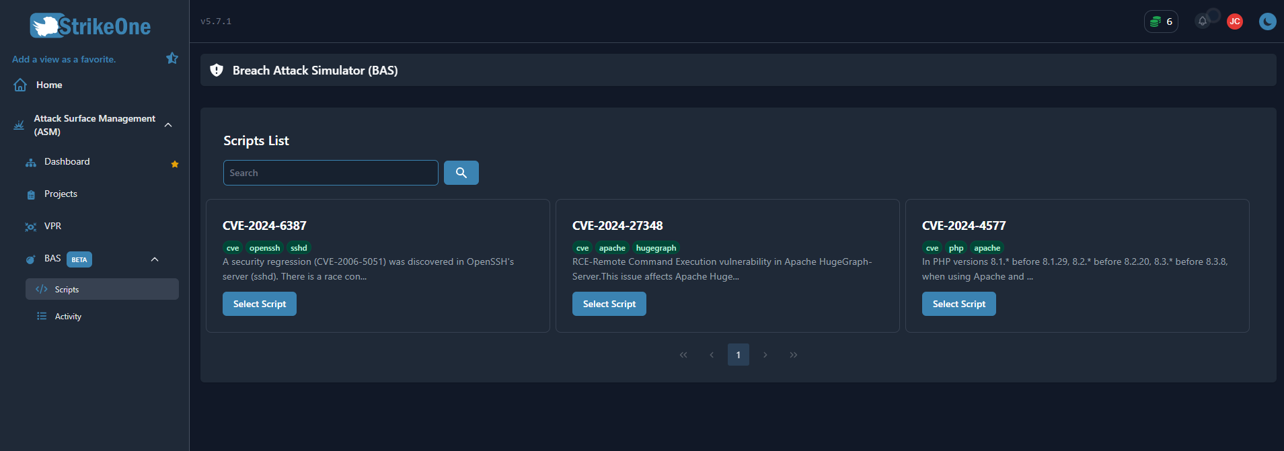Click the favorite star icon in sidebar
The width and height of the screenshot is (1284, 451).
point(172,58)
